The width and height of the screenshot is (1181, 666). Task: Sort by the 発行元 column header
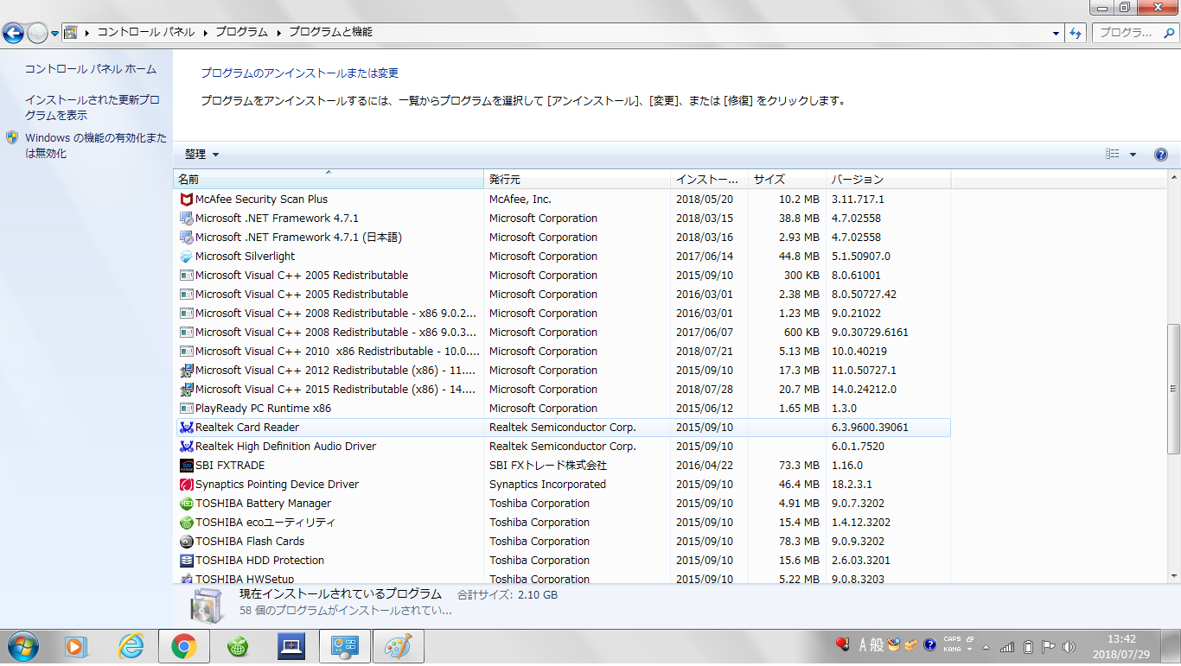point(578,180)
